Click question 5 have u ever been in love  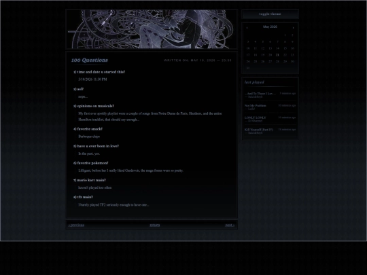[96, 146]
